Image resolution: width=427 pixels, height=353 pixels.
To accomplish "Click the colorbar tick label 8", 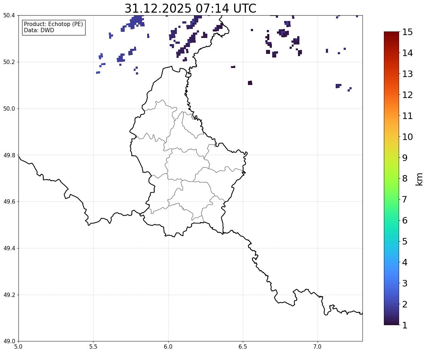I will click(x=405, y=179).
